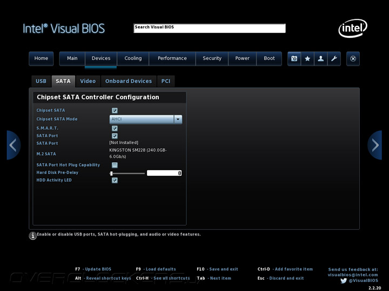Click the circled X exit icon
The image size is (389, 291).
(353, 59)
